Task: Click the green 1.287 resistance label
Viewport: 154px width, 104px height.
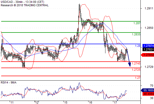Action: coord(137,23)
